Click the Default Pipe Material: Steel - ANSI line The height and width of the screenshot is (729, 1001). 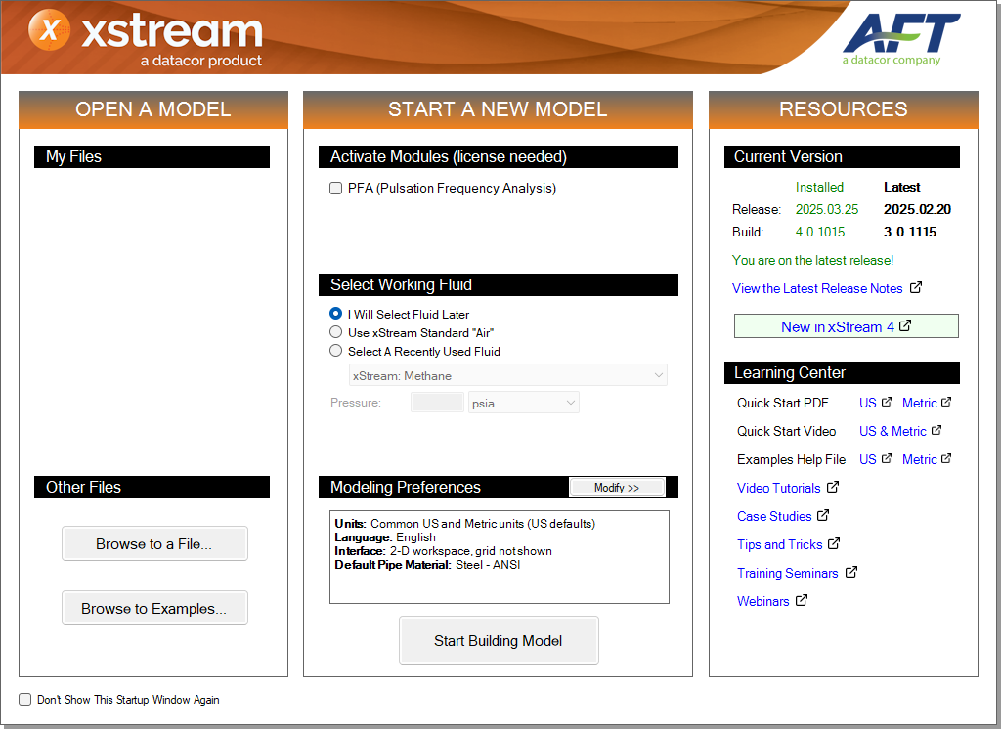(427, 564)
